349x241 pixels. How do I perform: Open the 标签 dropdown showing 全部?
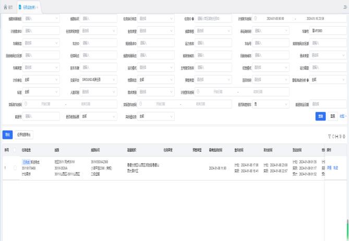click(x=41, y=91)
